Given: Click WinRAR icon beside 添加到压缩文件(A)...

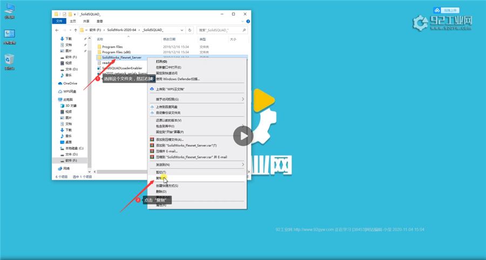Looking at the screenshot, I should [152, 140].
